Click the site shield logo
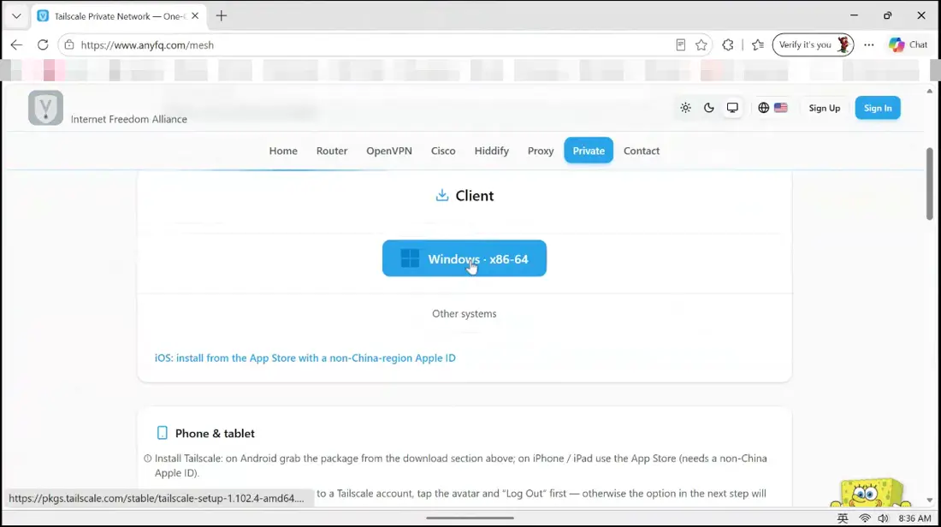The height and width of the screenshot is (527, 941). 45,108
